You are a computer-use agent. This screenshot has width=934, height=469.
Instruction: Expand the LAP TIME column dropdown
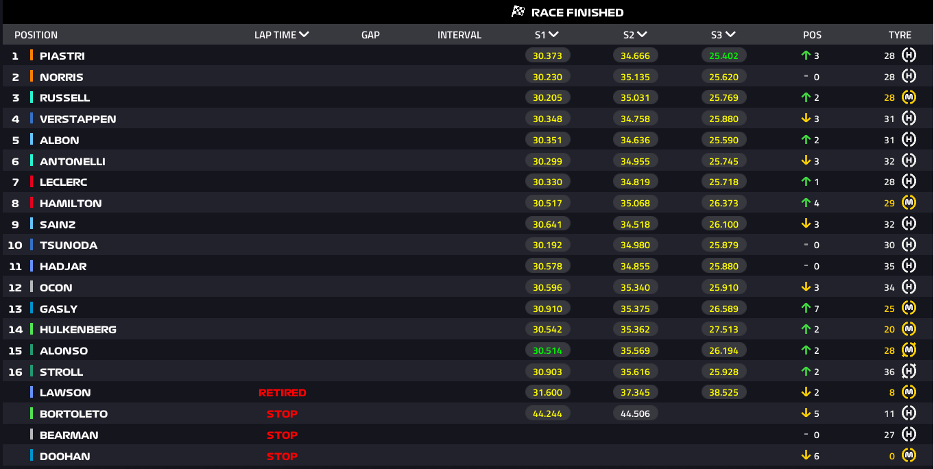[x=304, y=34]
